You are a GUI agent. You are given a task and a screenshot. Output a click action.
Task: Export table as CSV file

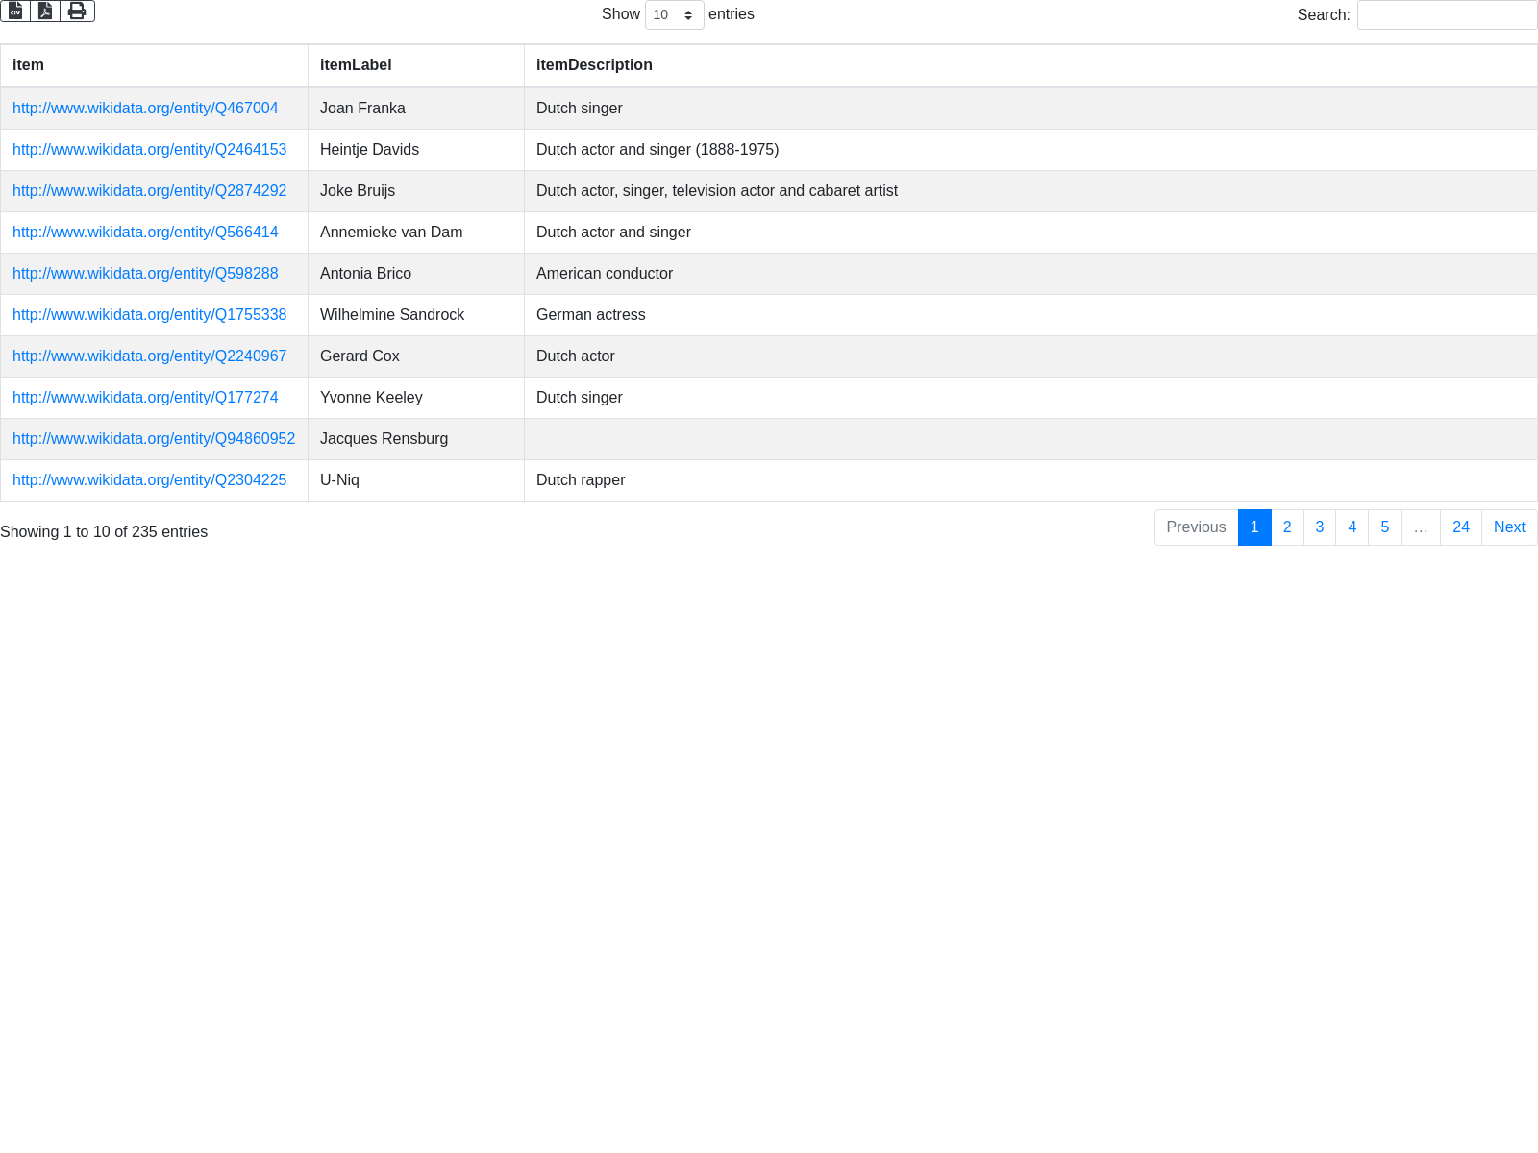[x=15, y=11]
